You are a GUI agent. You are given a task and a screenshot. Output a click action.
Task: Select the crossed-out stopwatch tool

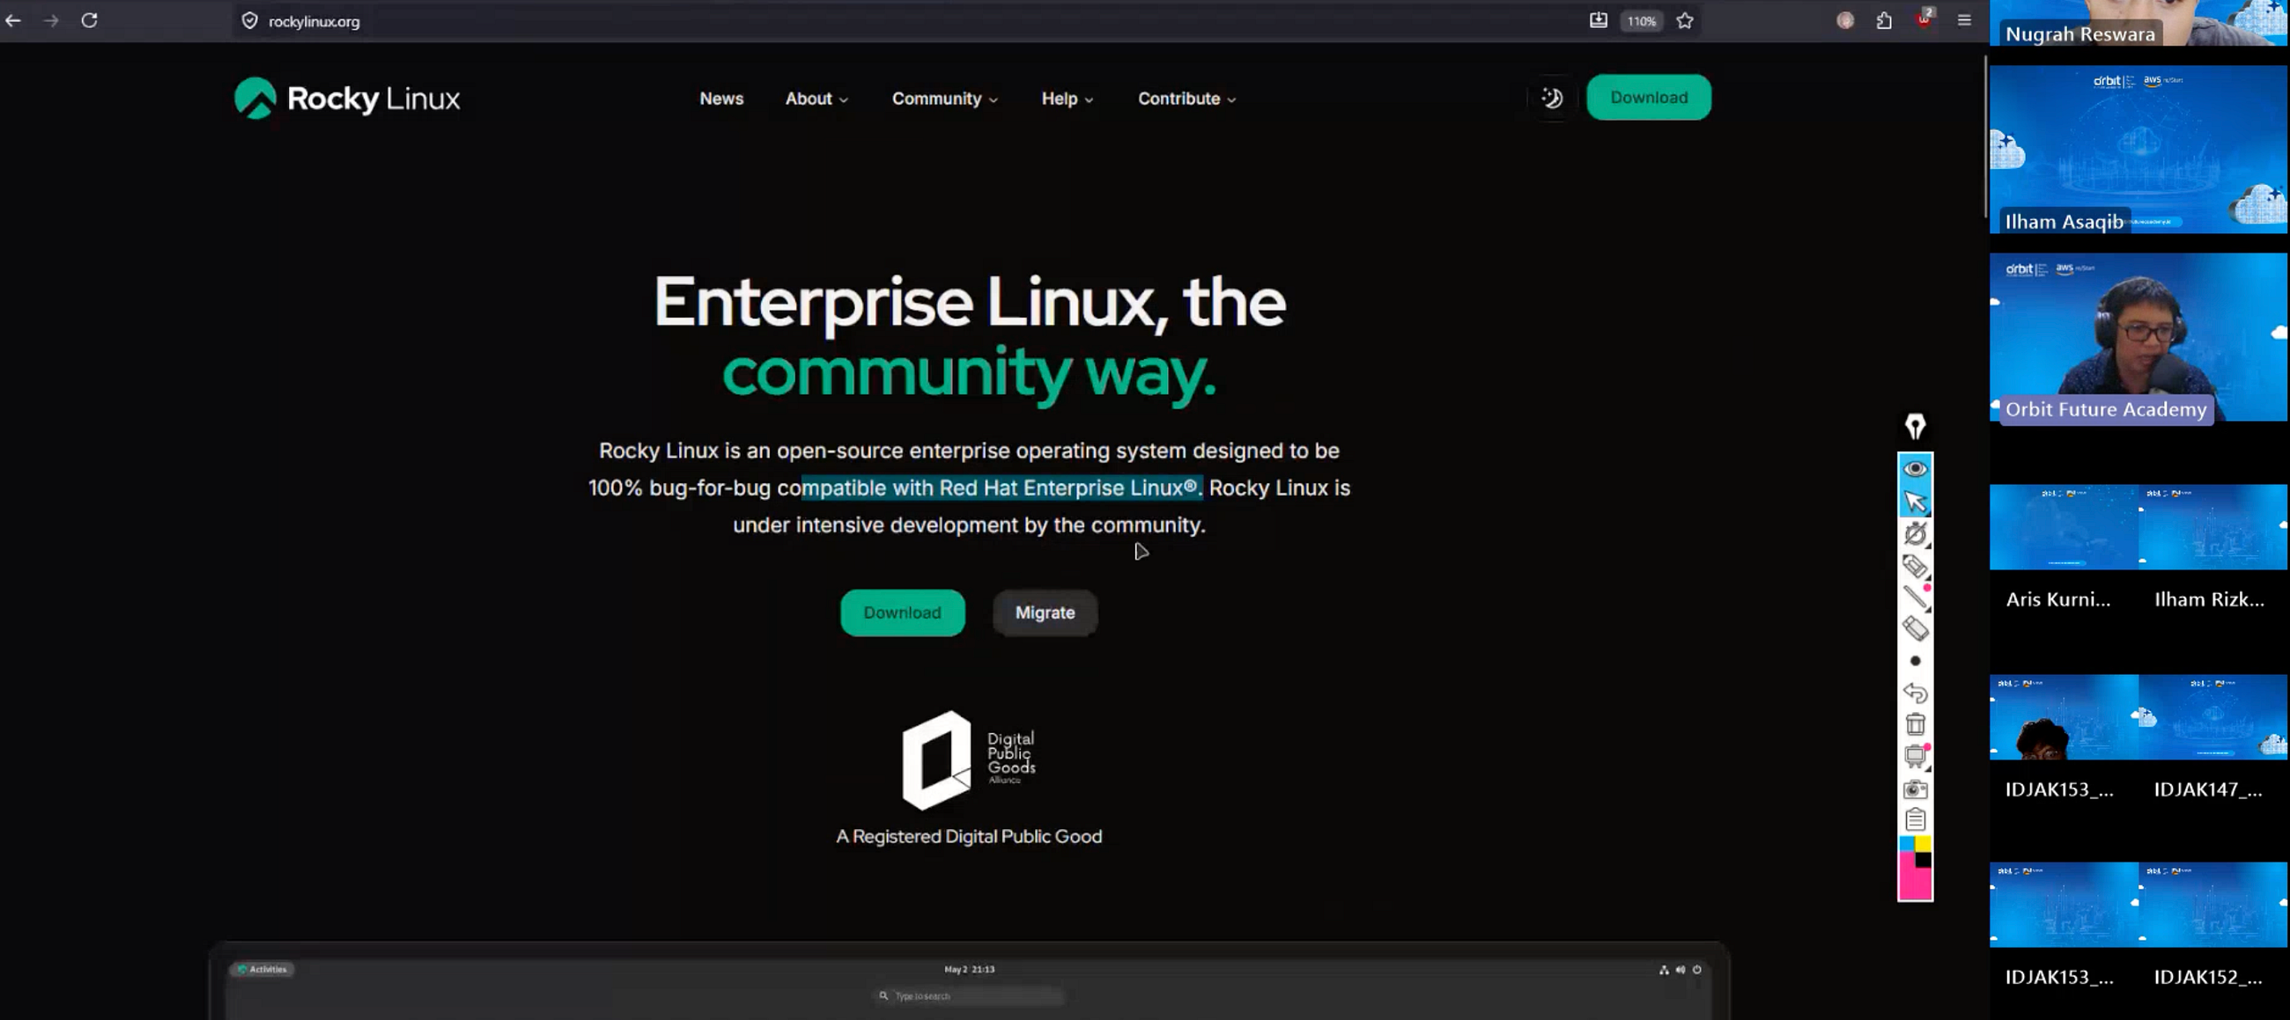point(1915,533)
